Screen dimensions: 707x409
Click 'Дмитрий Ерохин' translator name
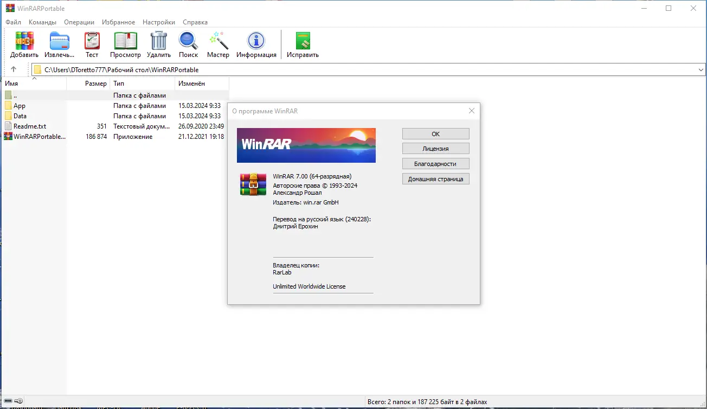(x=295, y=226)
